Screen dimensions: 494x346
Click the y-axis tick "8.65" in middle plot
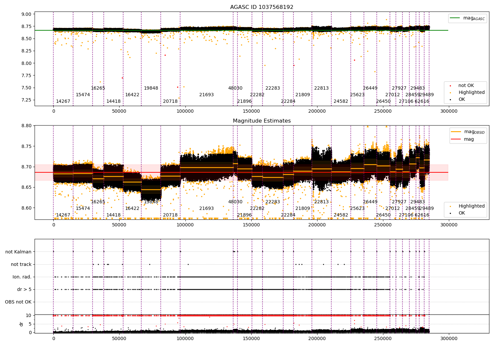point(26,187)
